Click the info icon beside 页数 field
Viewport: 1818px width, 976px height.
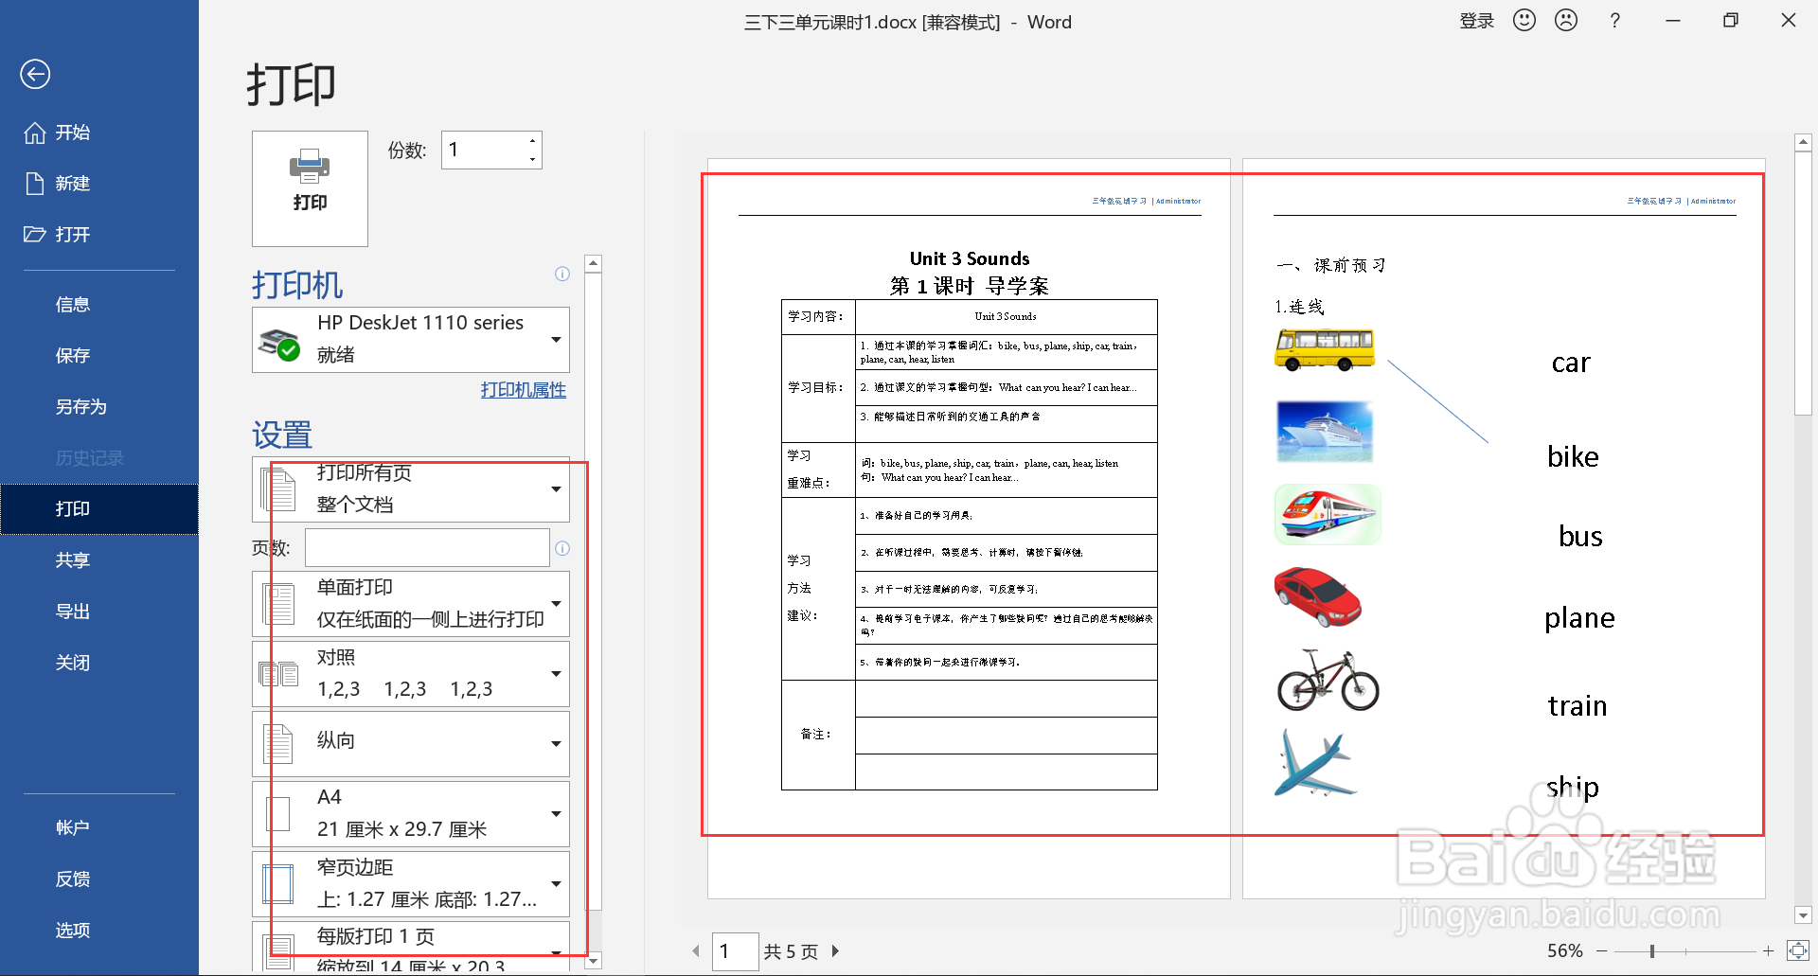click(x=562, y=548)
